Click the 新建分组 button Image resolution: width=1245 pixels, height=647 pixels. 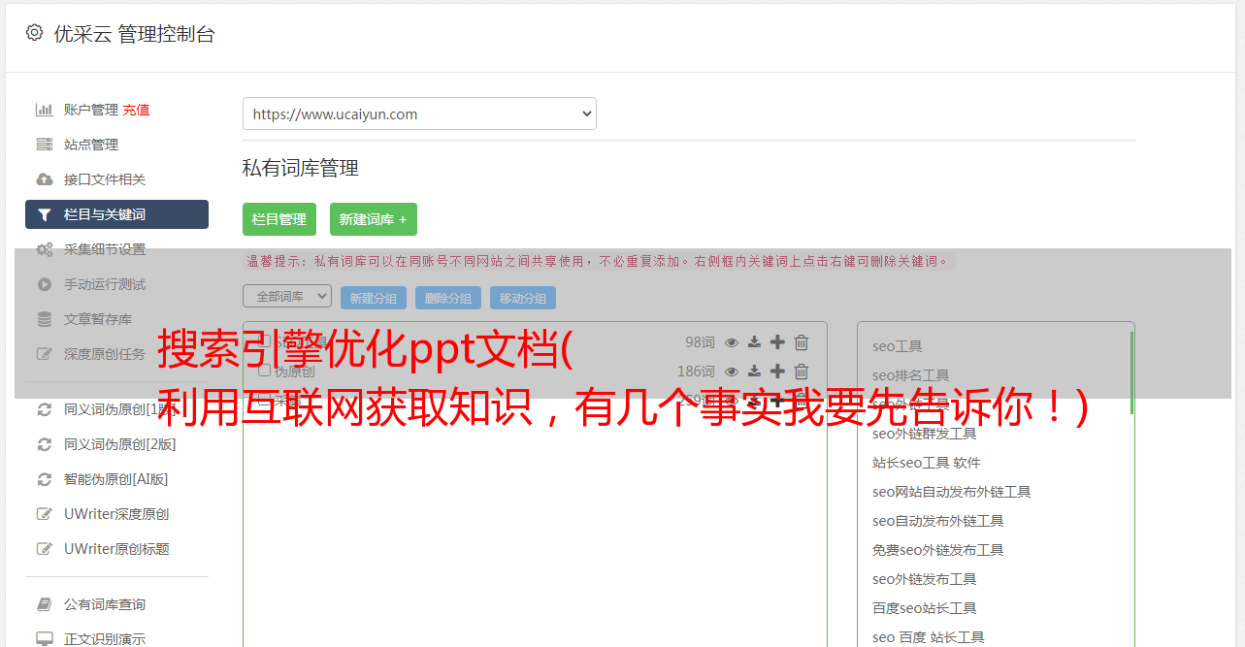(374, 298)
